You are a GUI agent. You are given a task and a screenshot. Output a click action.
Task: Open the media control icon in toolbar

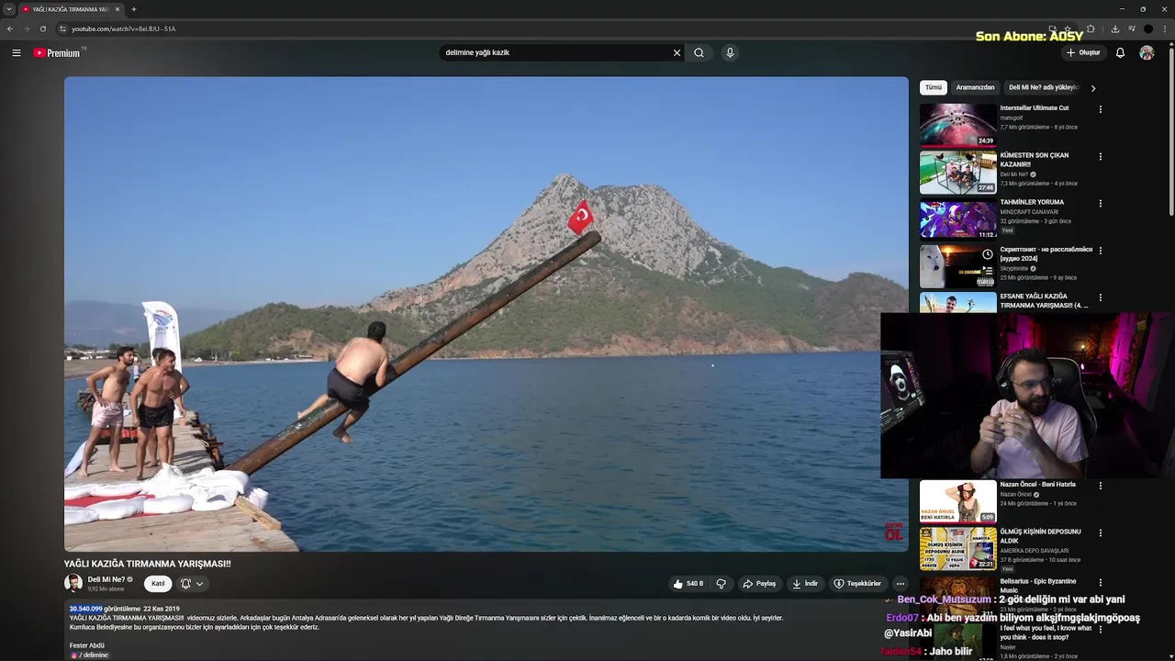point(1132,28)
